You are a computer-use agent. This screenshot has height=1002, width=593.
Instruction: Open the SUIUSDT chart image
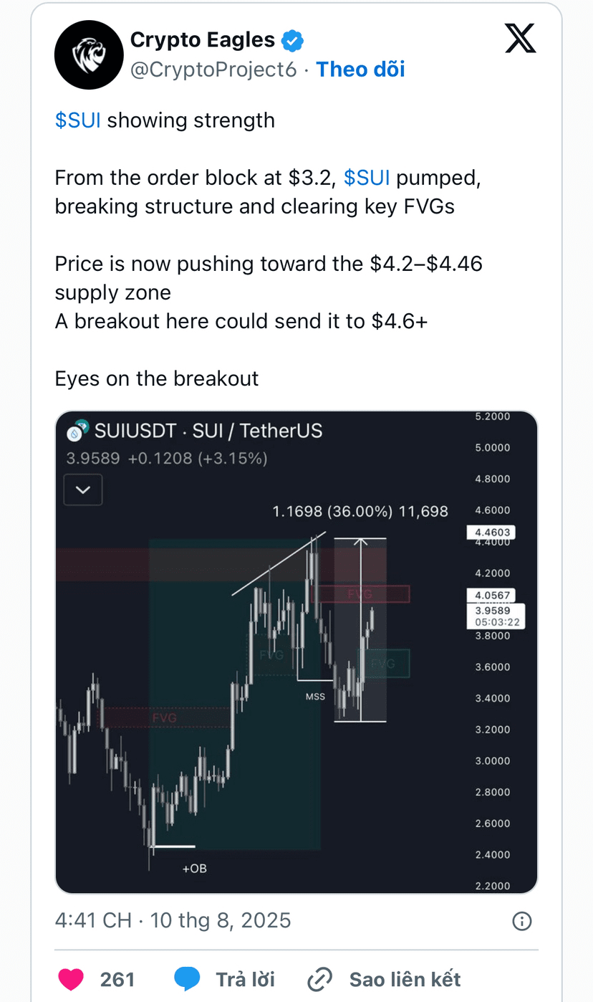296,652
